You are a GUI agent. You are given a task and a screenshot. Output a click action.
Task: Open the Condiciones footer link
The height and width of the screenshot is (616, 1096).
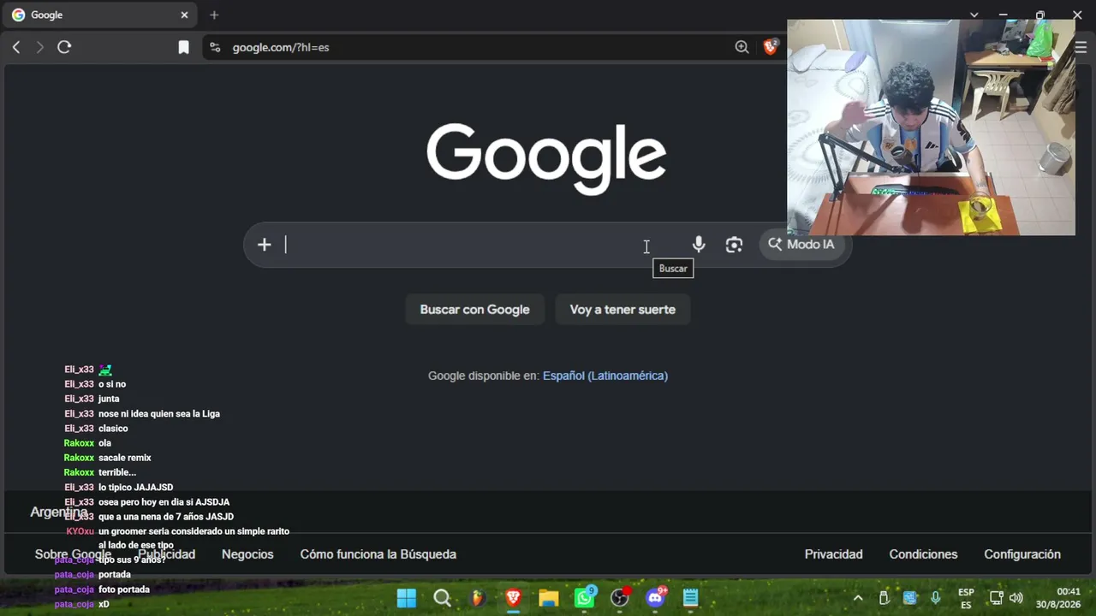[923, 554]
